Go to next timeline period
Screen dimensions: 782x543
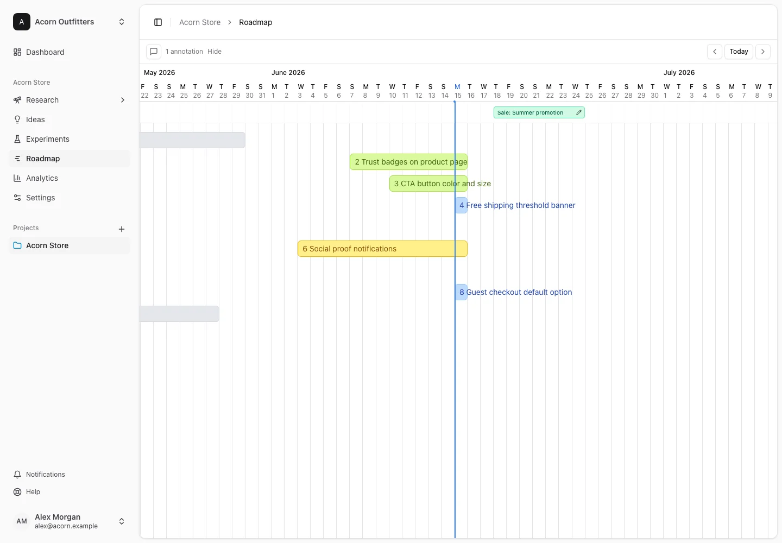(763, 52)
